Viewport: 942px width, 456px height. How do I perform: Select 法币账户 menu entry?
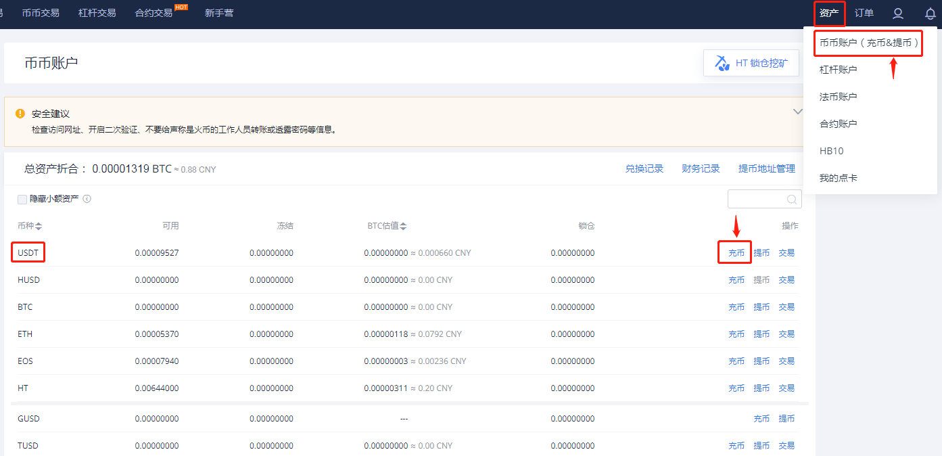(x=839, y=97)
